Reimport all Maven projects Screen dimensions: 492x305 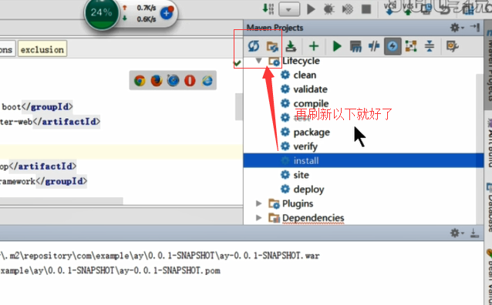pos(254,46)
